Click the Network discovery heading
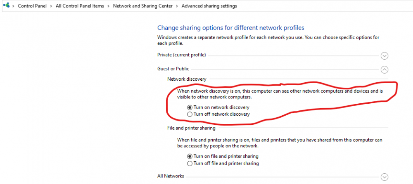Viewport: 413px width, 184px height. (187, 79)
